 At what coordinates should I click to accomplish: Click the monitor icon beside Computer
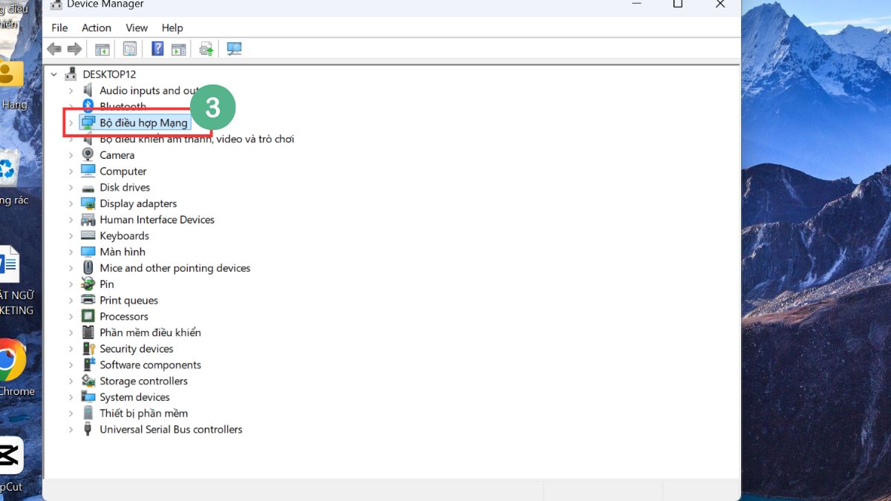88,171
